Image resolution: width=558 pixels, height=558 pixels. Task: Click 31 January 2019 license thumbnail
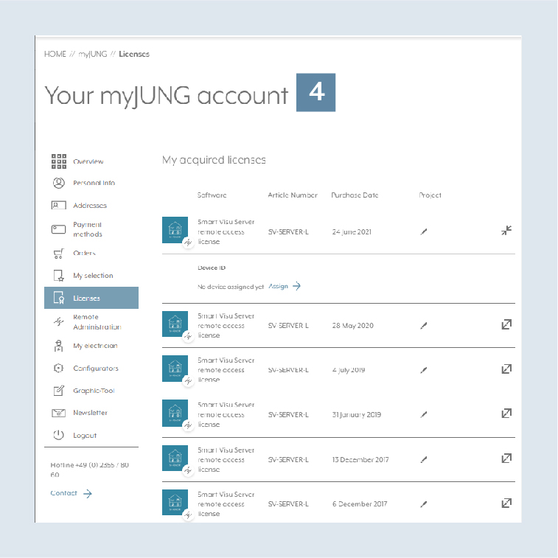[x=175, y=413]
